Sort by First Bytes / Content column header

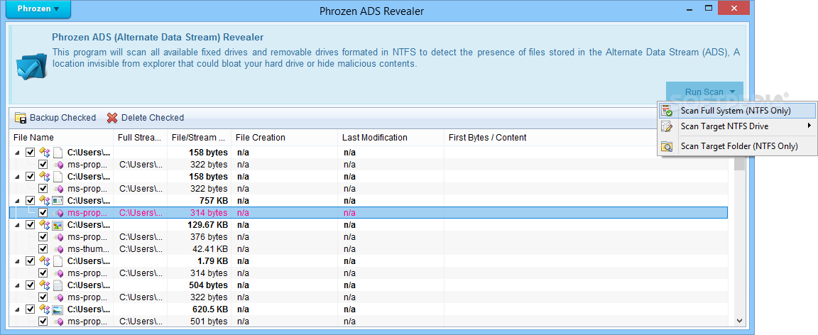point(550,137)
